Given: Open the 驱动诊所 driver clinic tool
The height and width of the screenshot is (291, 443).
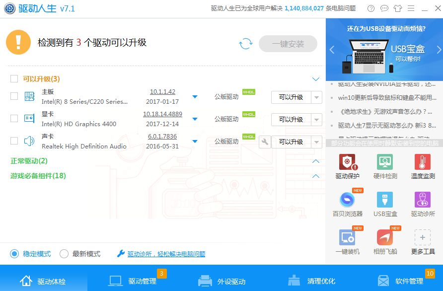Looking at the screenshot, I should tap(423, 204).
